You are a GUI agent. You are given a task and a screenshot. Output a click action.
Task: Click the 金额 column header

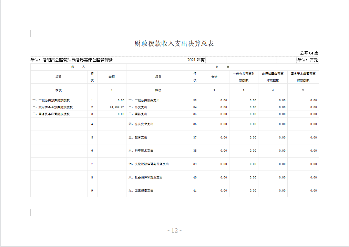click(112, 77)
